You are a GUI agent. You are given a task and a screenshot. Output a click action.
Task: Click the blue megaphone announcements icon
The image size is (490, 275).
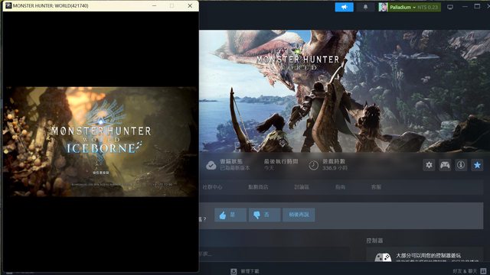click(344, 7)
